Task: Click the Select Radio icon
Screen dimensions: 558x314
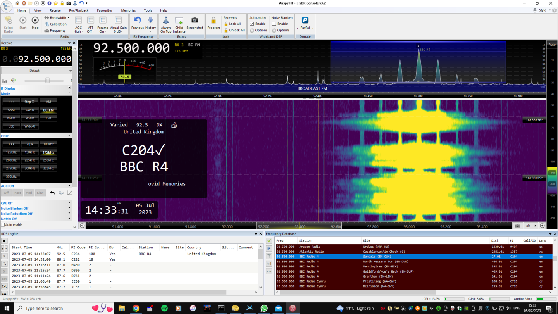Action: coord(8,24)
